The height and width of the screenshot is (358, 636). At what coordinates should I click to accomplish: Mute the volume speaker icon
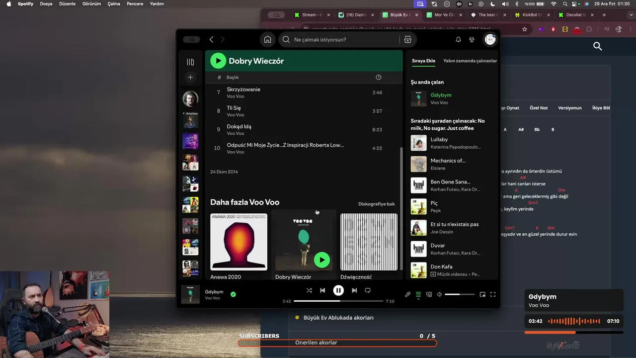(439, 294)
